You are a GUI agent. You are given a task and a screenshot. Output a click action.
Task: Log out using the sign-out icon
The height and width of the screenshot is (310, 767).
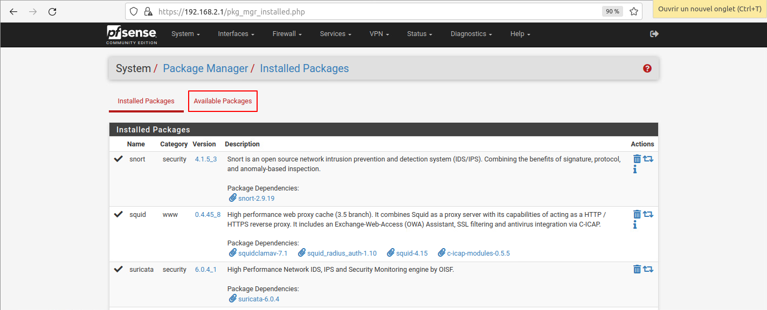pyautogui.click(x=654, y=34)
